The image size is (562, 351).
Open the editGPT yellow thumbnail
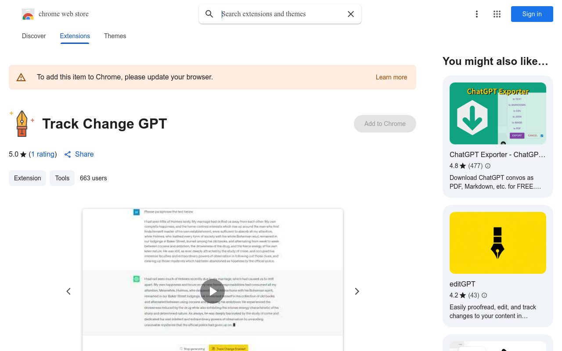pyautogui.click(x=498, y=243)
